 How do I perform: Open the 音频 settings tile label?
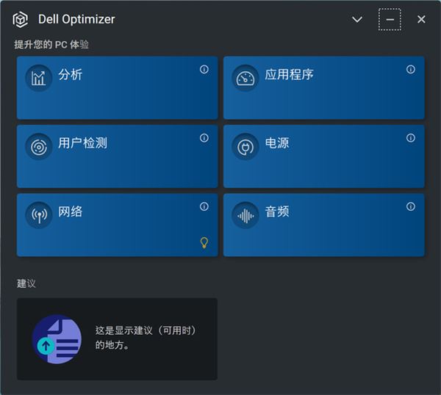pyautogui.click(x=277, y=212)
